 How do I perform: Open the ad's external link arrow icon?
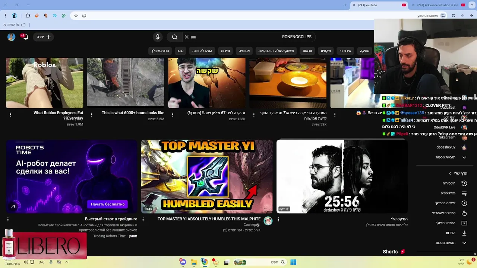[x=13, y=206]
